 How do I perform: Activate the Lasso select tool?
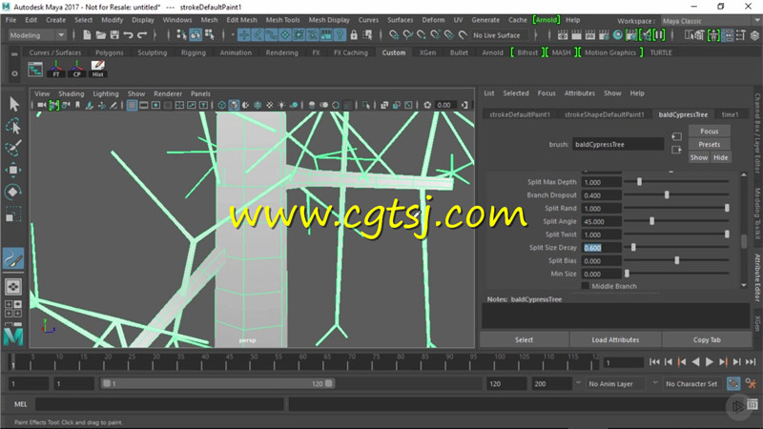pos(13,126)
